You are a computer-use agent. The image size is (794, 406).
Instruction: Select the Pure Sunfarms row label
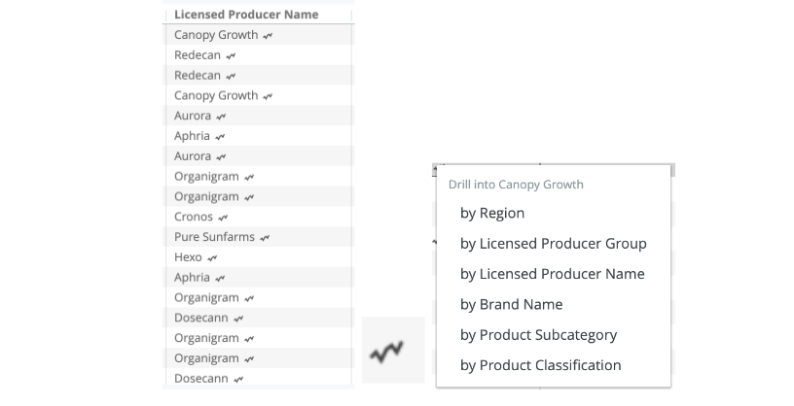click(x=215, y=238)
